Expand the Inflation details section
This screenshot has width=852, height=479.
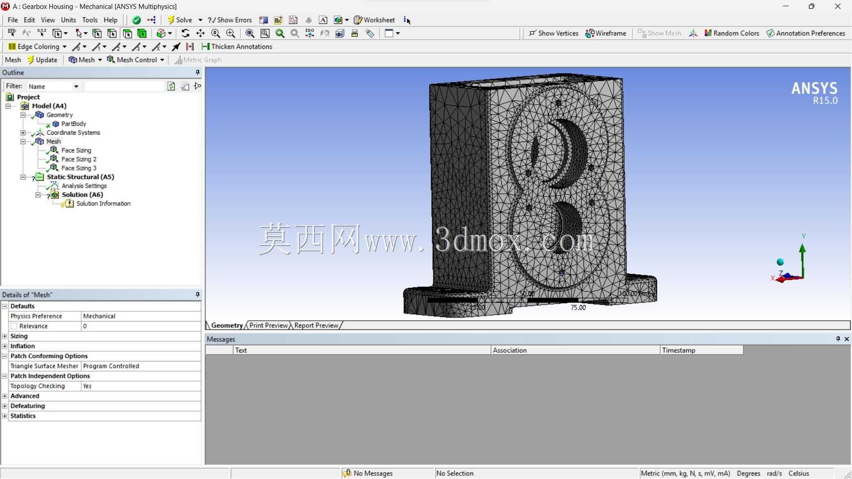[5, 346]
